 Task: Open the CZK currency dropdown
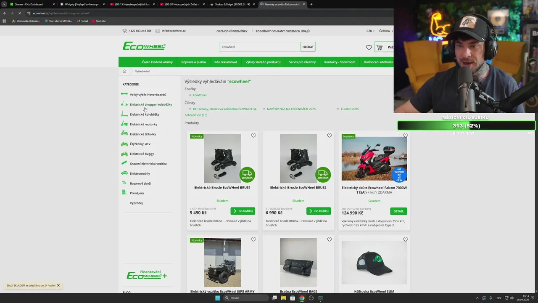click(370, 31)
